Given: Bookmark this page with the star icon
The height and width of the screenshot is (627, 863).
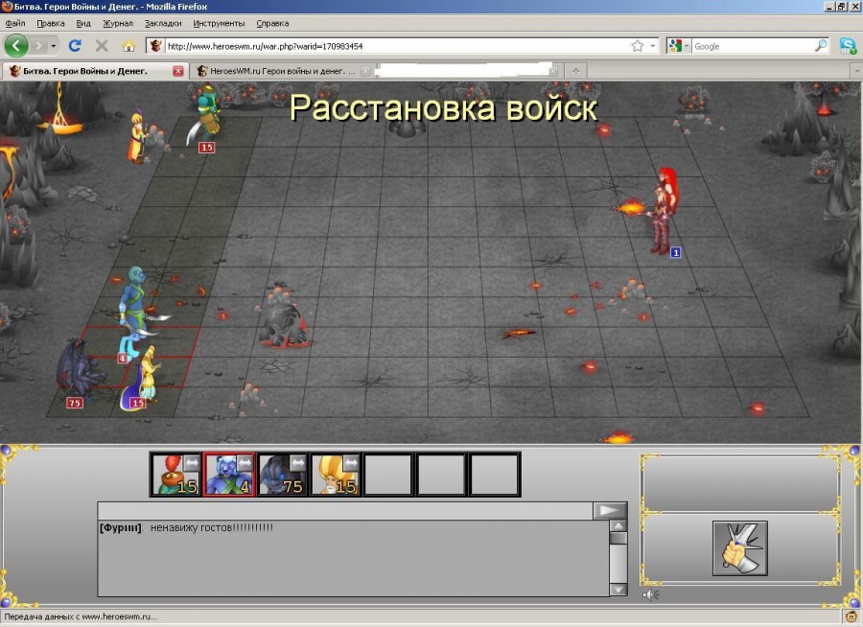Looking at the screenshot, I should (x=638, y=46).
